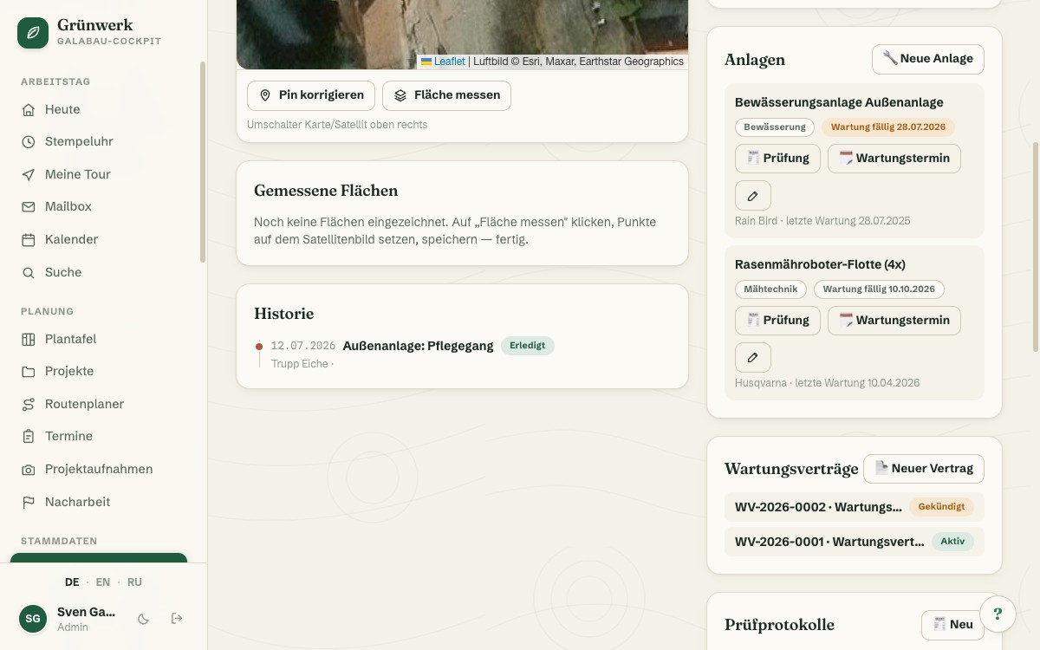Open Suche in the sidebar
1040x650 pixels.
tap(104, 272)
